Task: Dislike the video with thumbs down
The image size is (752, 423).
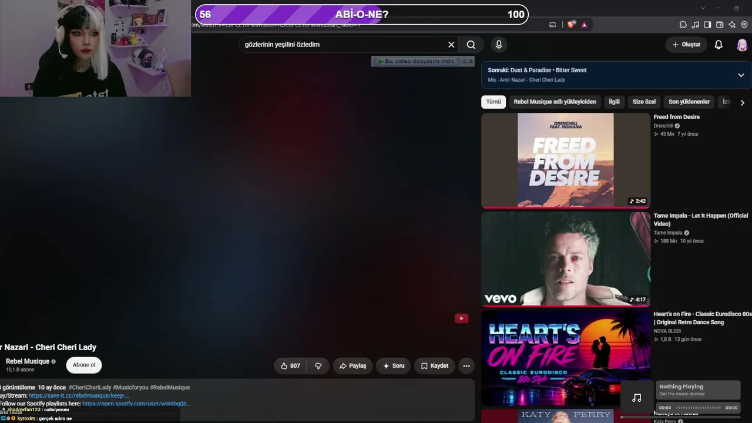Action: click(x=318, y=366)
